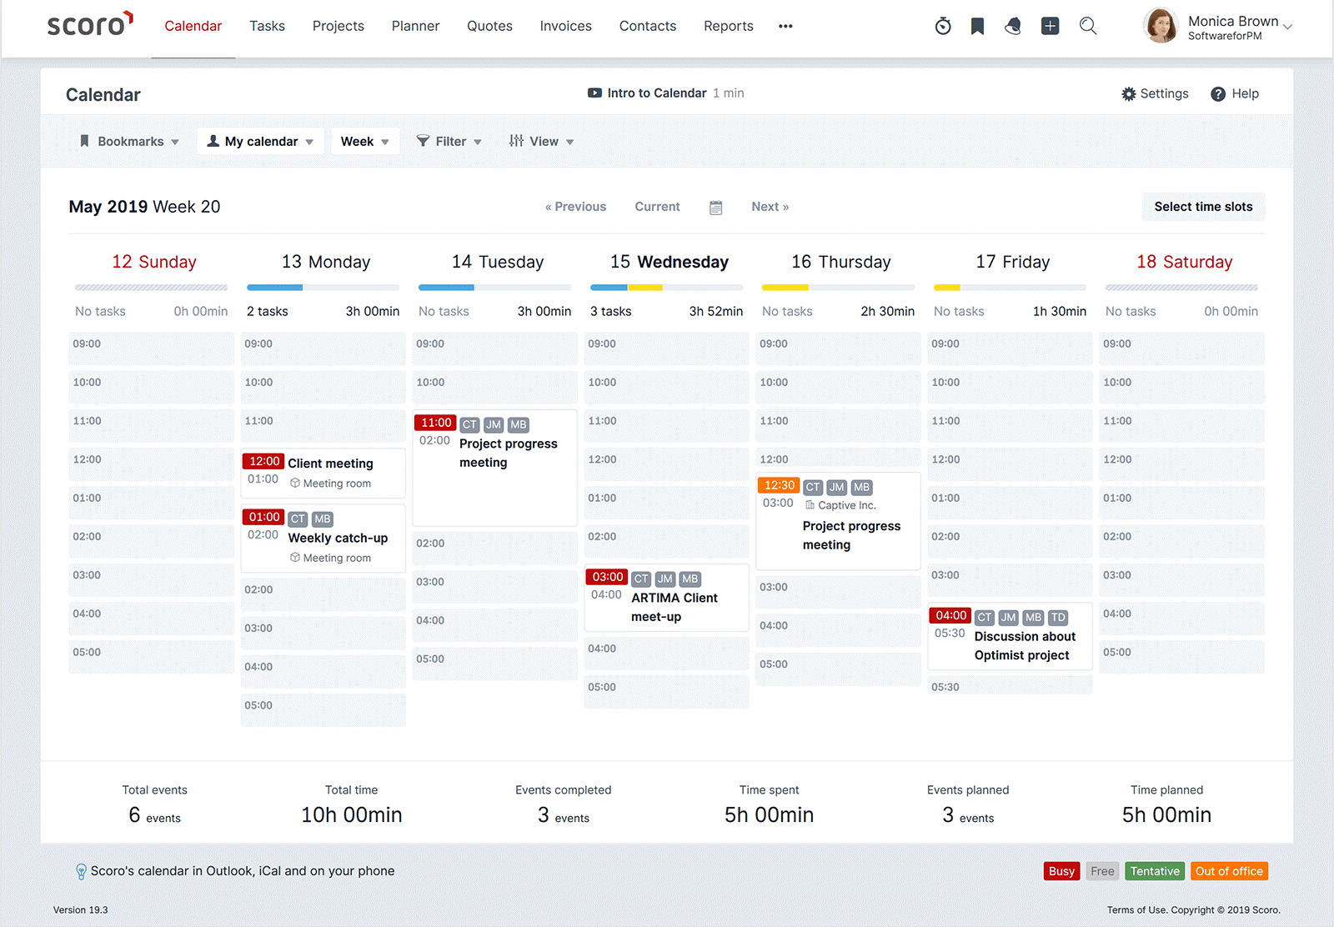
Task: Change the Week view dropdown
Action: point(364,142)
